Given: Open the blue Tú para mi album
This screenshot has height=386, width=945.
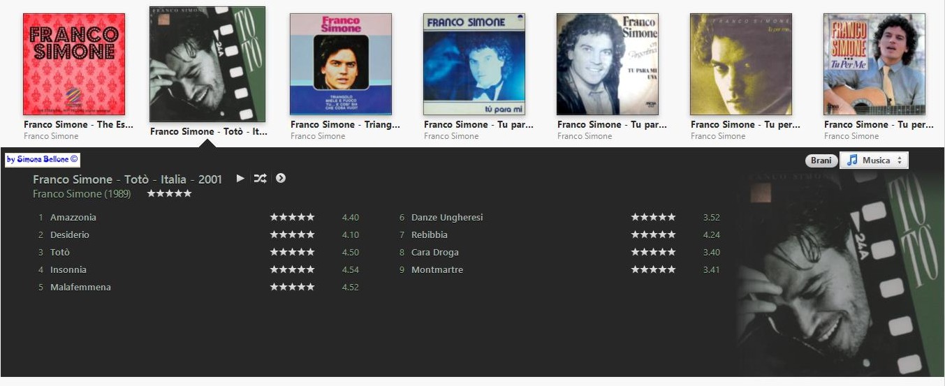Looking at the screenshot, I should coord(474,64).
